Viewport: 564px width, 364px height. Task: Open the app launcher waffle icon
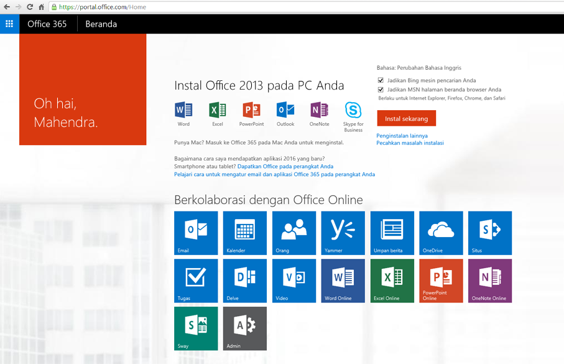[9, 24]
